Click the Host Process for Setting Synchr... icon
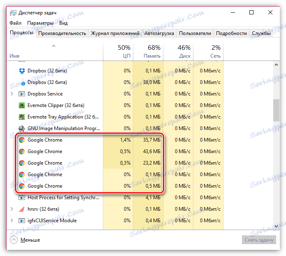286x256 pixels. click(22, 198)
